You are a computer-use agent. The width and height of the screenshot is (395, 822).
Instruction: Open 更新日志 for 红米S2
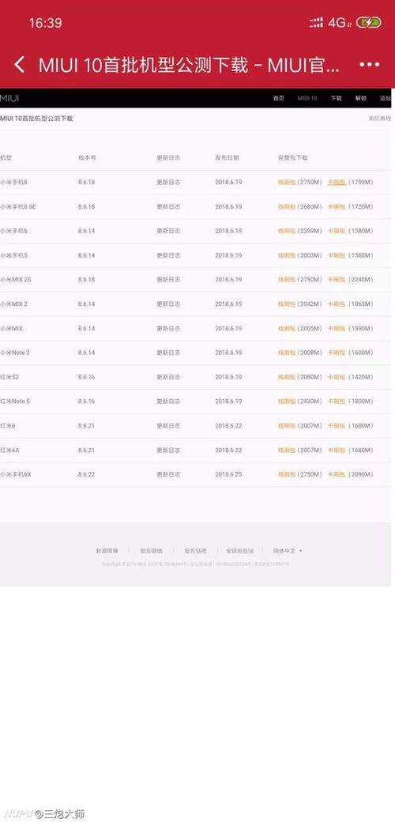coord(168,377)
